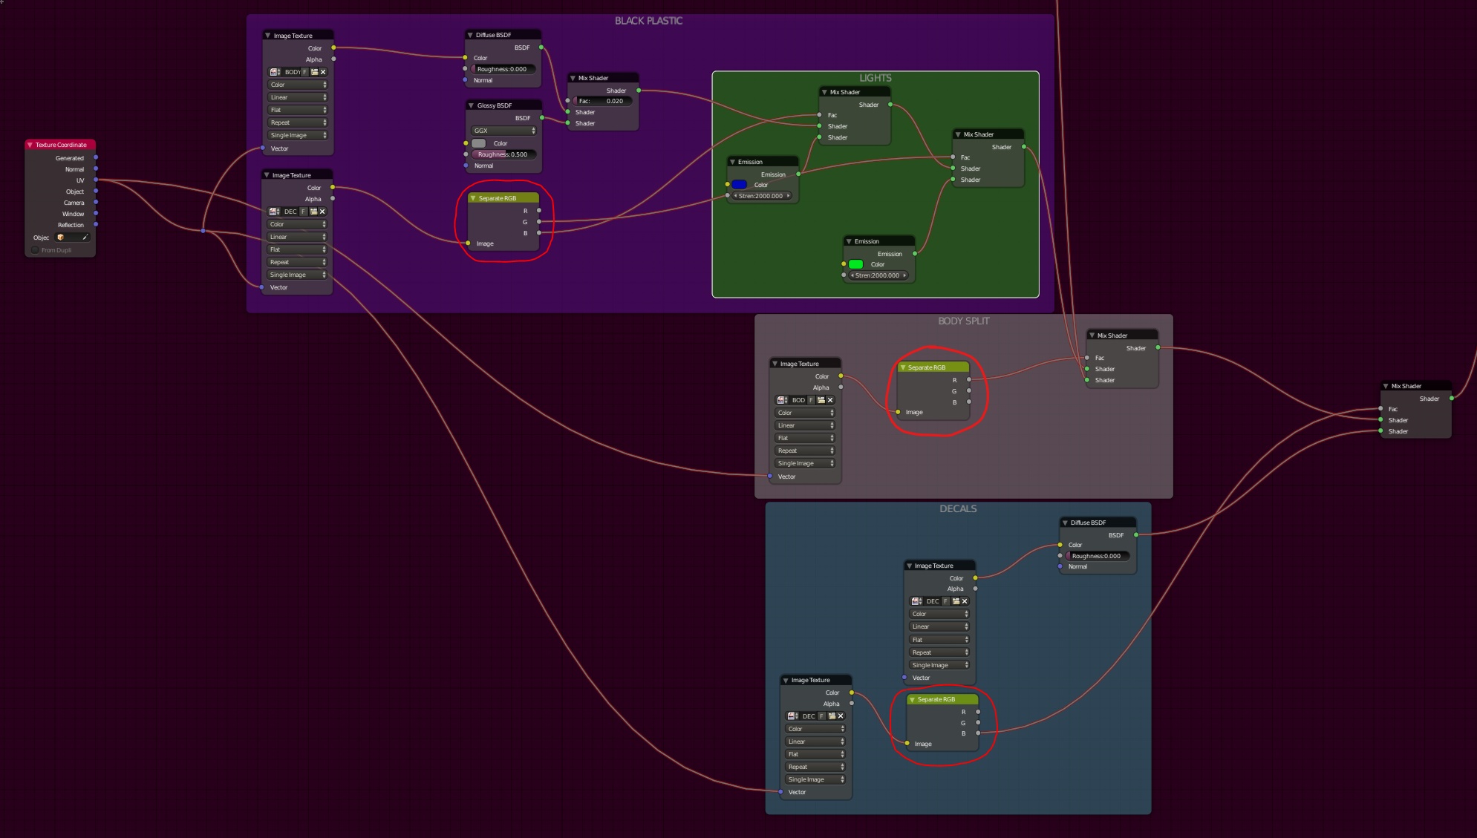Collapse the Texture Coordinate node with its triangle
The image size is (1477, 838).
coord(30,145)
